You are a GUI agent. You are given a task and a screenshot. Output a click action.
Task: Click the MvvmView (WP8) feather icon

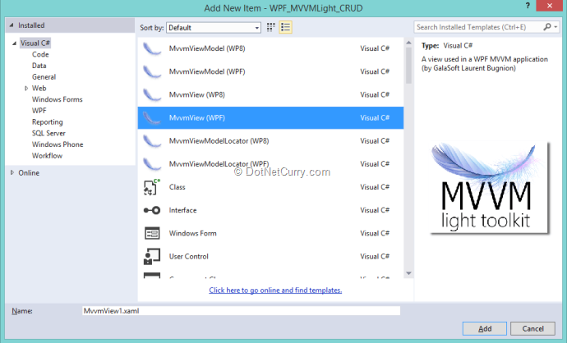pos(152,95)
